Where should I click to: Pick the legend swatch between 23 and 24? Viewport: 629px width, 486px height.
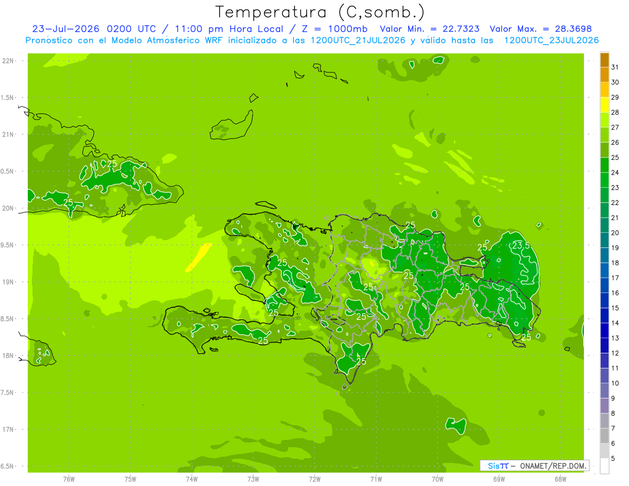(604, 180)
